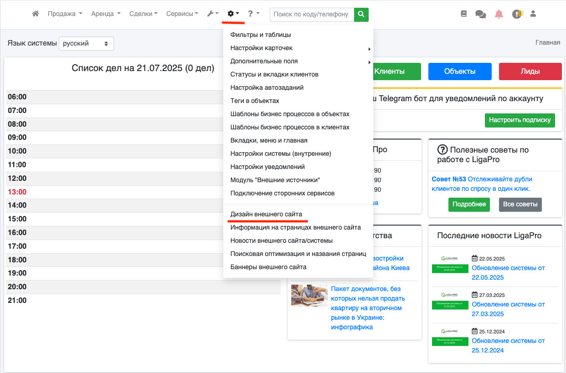
Task: Open the question mark help menu
Action: coord(253,14)
